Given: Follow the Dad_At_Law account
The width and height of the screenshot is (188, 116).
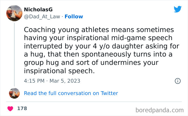Looking at the screenshot, I should pos(74,17).
